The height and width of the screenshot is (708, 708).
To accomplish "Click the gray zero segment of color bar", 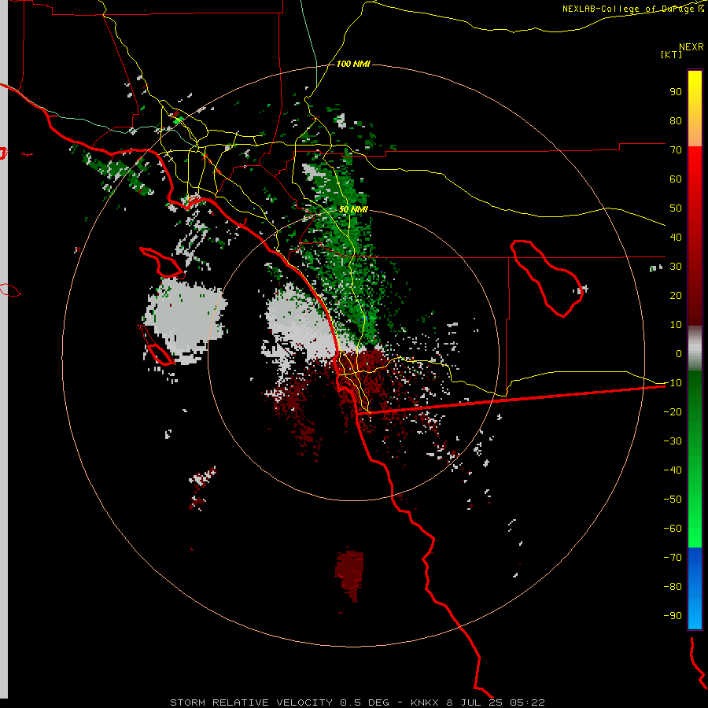I will [695, 348].
